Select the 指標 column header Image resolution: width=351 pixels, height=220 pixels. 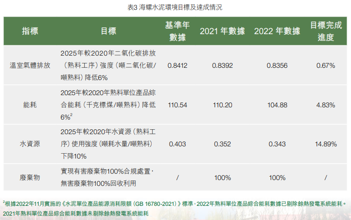[x=30, y=31]
